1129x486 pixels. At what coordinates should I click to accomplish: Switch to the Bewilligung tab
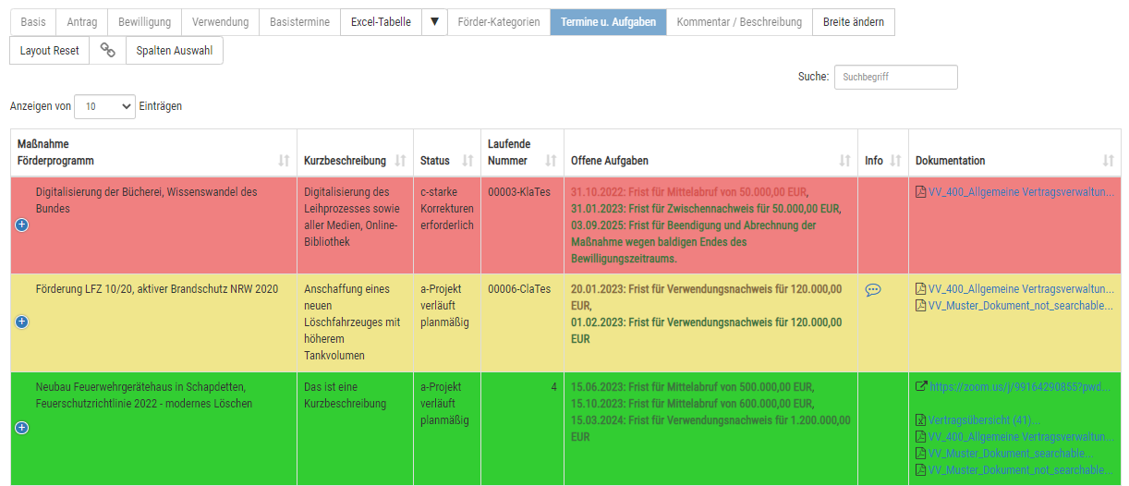point(144,22)
